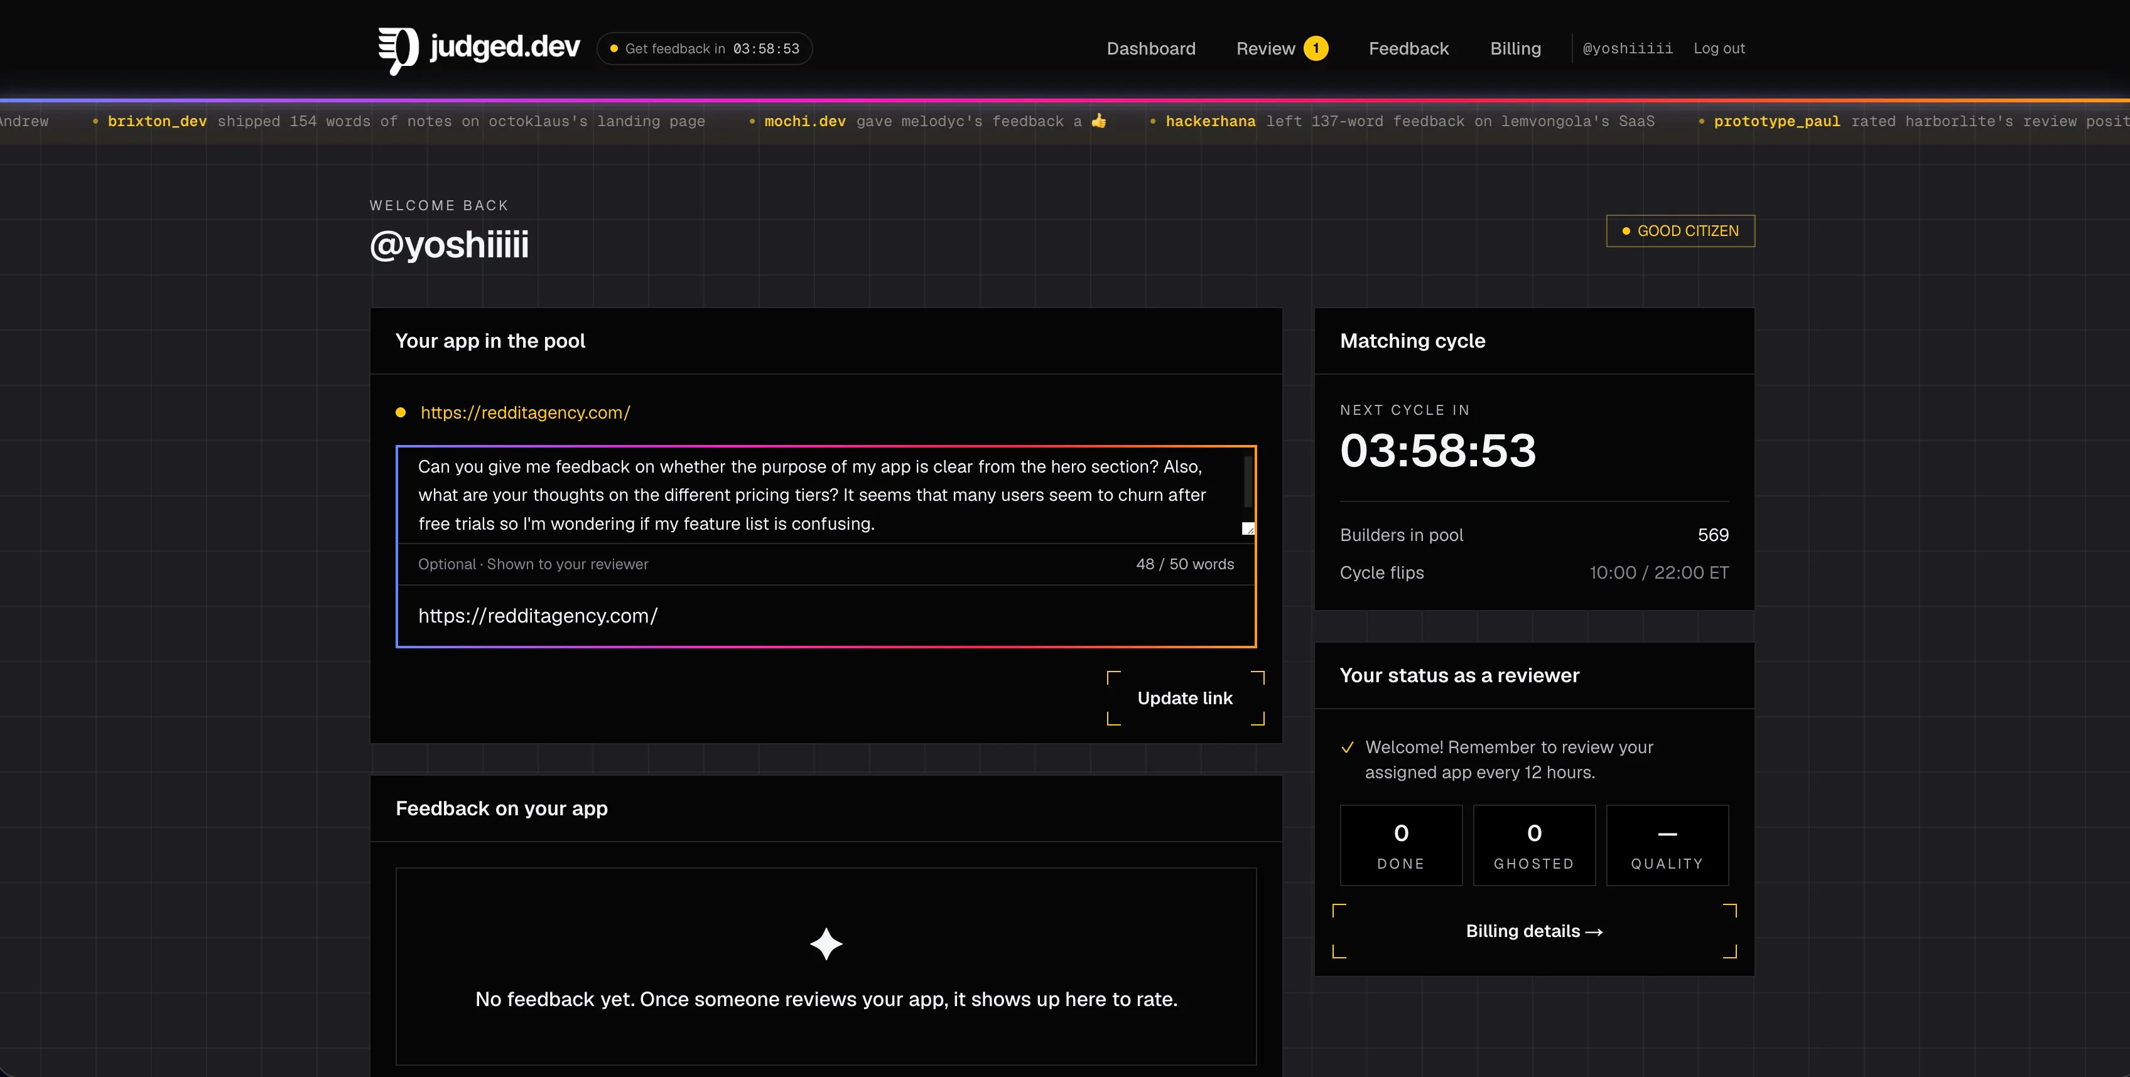The height and width of the screenshot is (1077, 2130).
Task: Click inside the feedback request text area
Action: [x=819, y=495]
